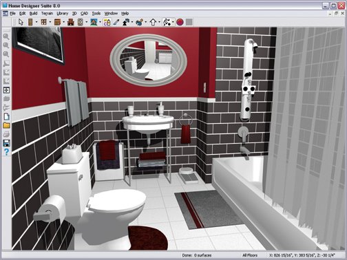Select the oval mirror in the 3D view
This screenshot has height=260, width=347.
point(149,60)
